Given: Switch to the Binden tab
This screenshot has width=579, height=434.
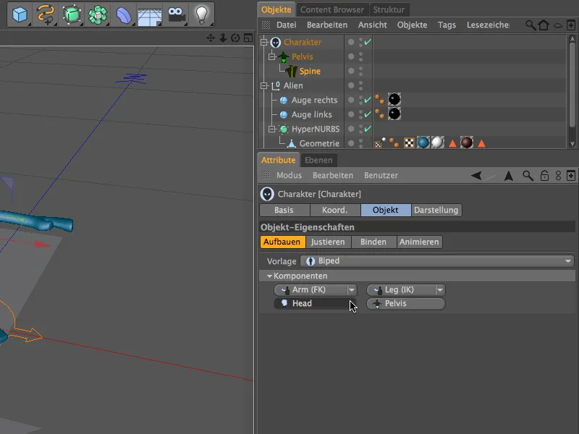Looking at the screenshot, I should (x=373, y=242).
